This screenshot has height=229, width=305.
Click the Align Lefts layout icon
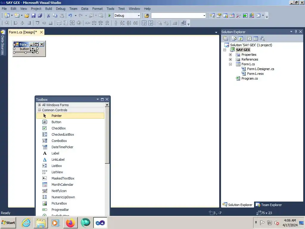[16, 23]
